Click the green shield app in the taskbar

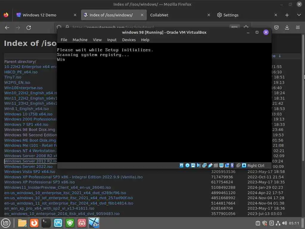pos(70,223)
